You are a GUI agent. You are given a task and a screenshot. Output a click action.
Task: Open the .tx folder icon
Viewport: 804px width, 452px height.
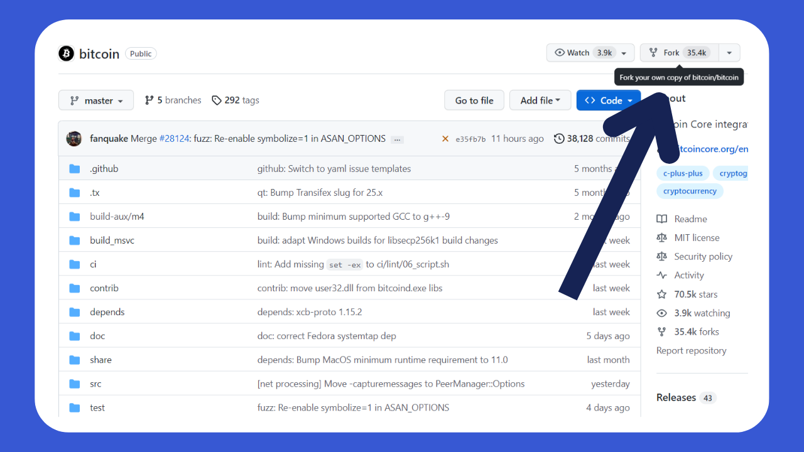pos(75,193)
